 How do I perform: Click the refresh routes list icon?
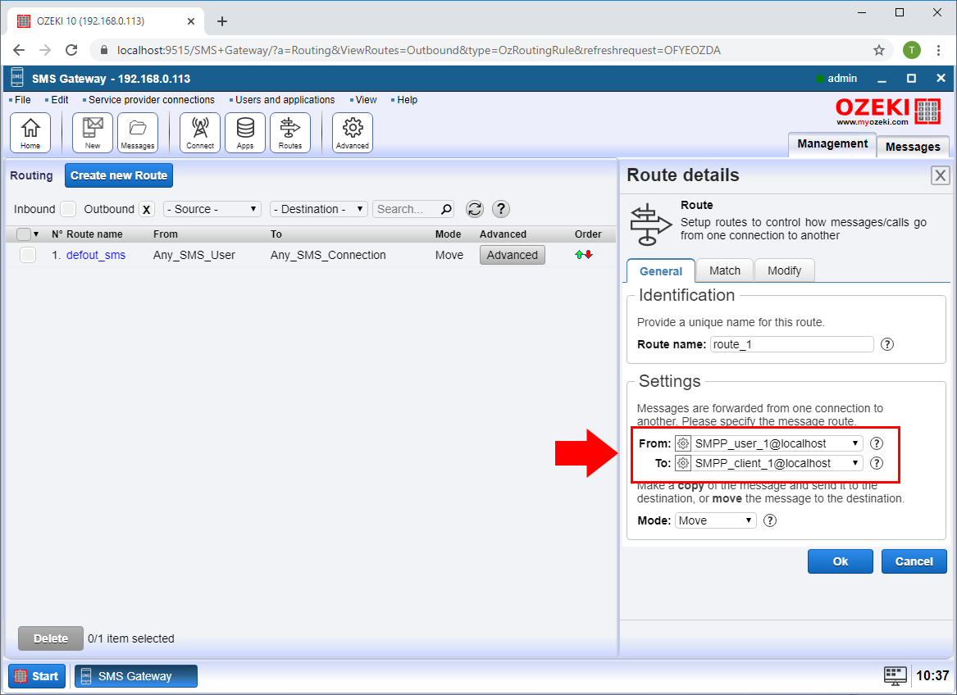tap(475, 209)
